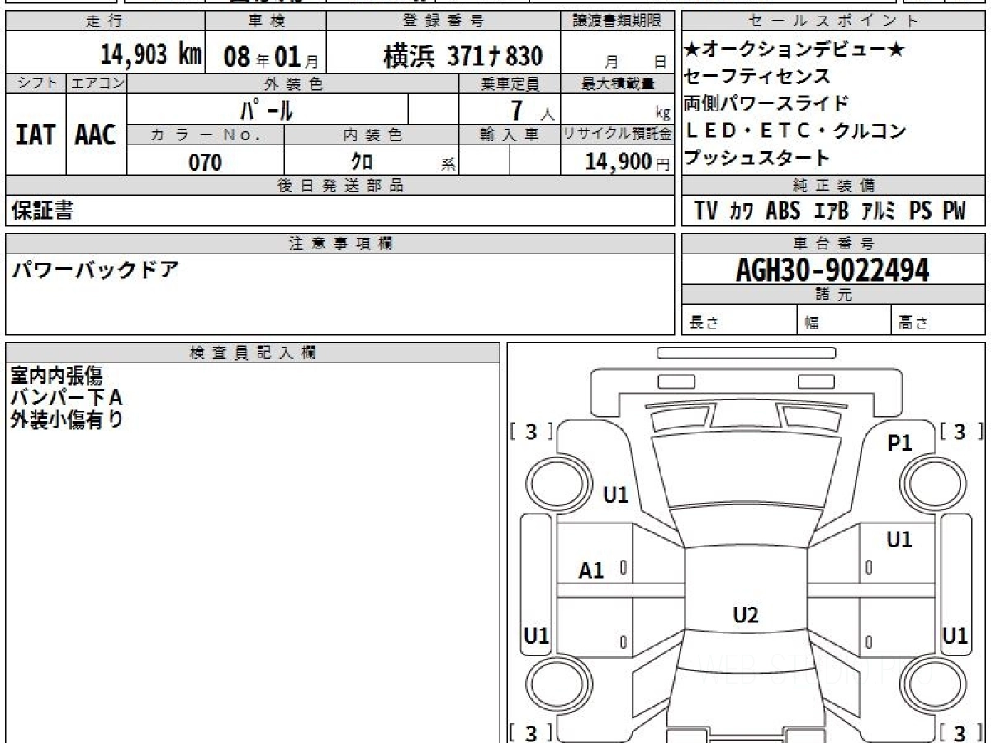The height and width of the screenshot is (743, 991).
Task: Click the U1 mark above A1
Action: tap(616, 495)
